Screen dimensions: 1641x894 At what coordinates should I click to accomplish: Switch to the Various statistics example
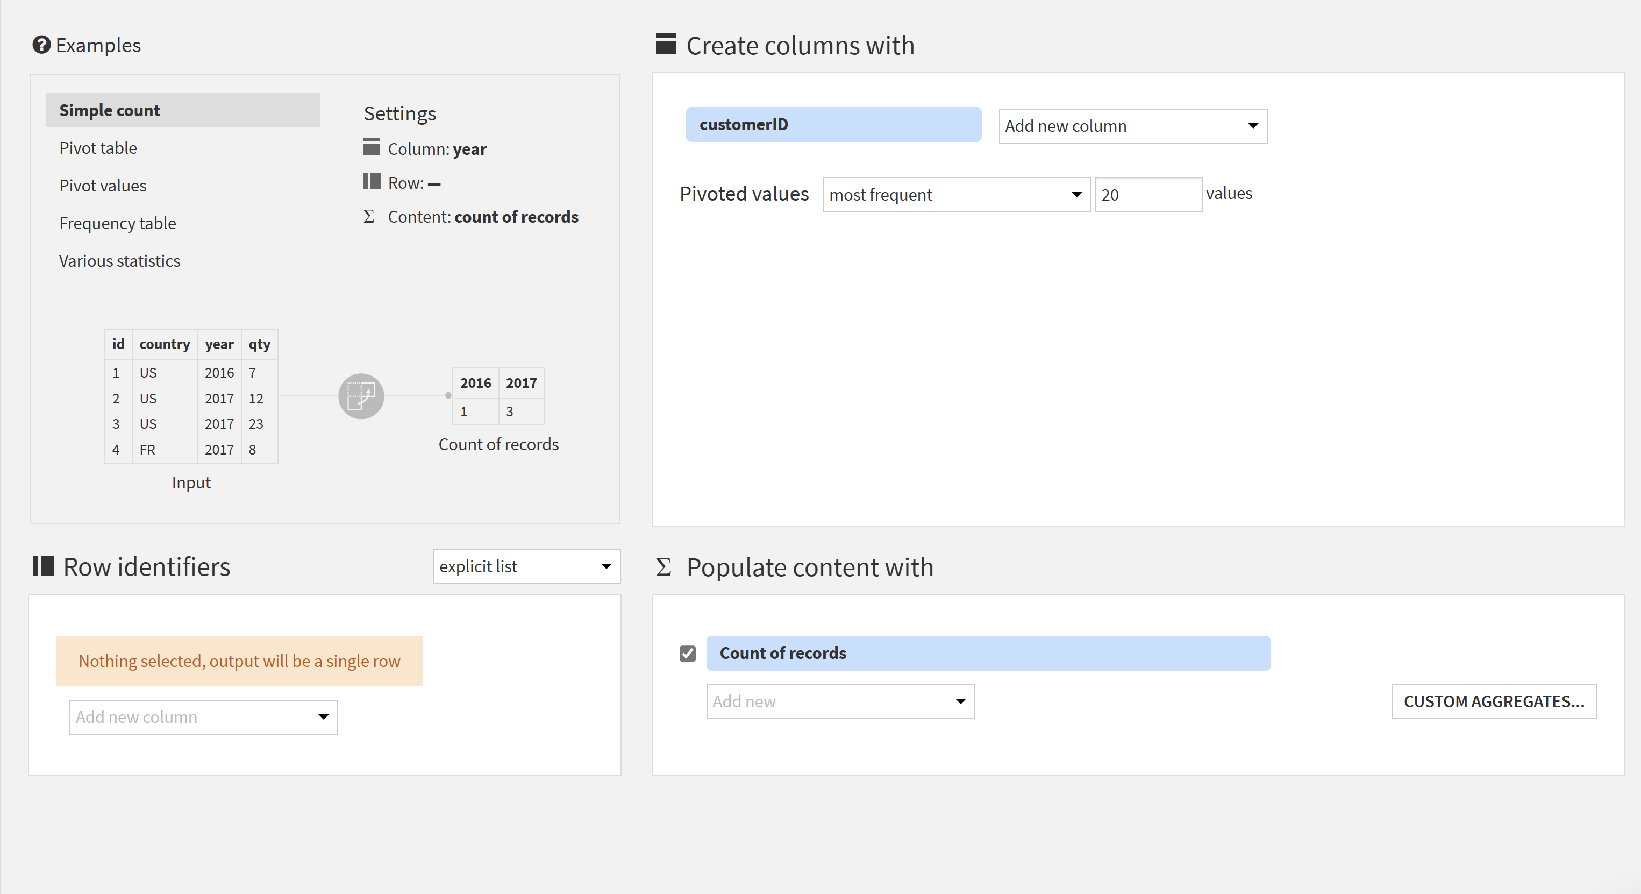point(119,261)
